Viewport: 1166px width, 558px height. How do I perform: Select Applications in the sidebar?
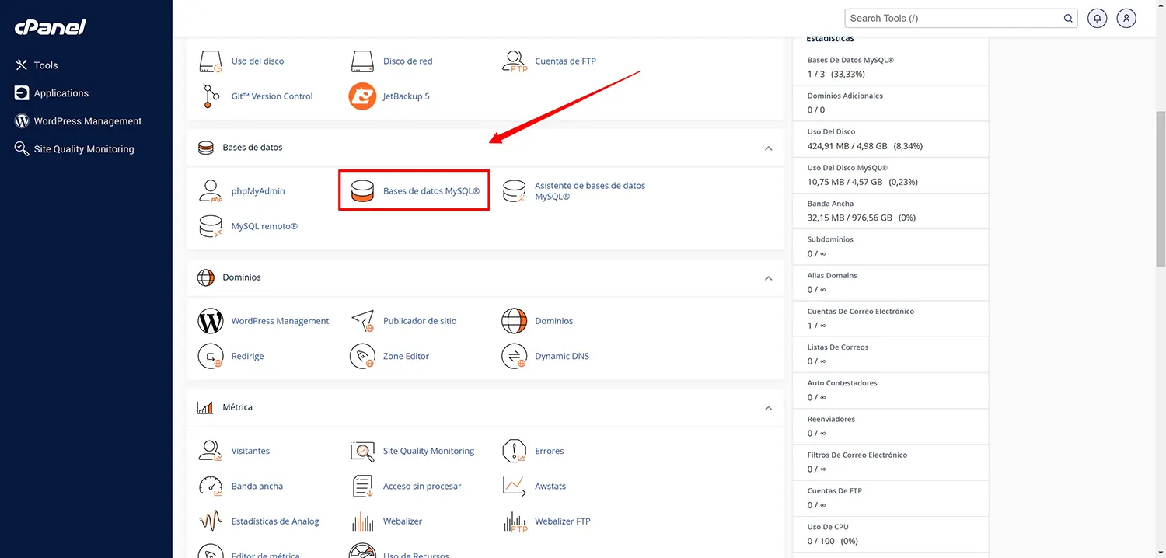60,92
